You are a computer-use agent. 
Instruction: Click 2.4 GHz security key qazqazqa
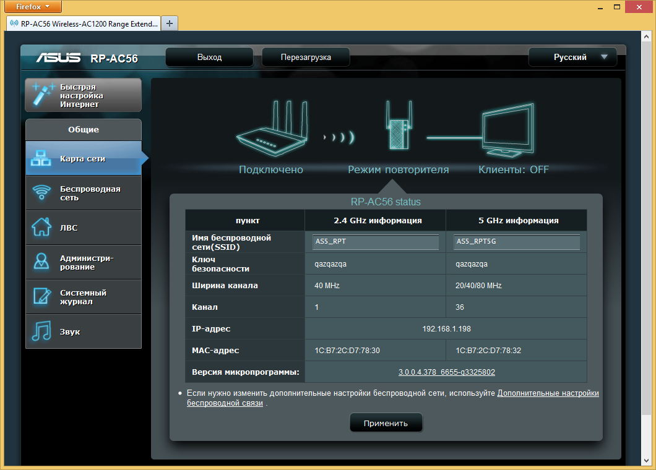pos(330,264)
